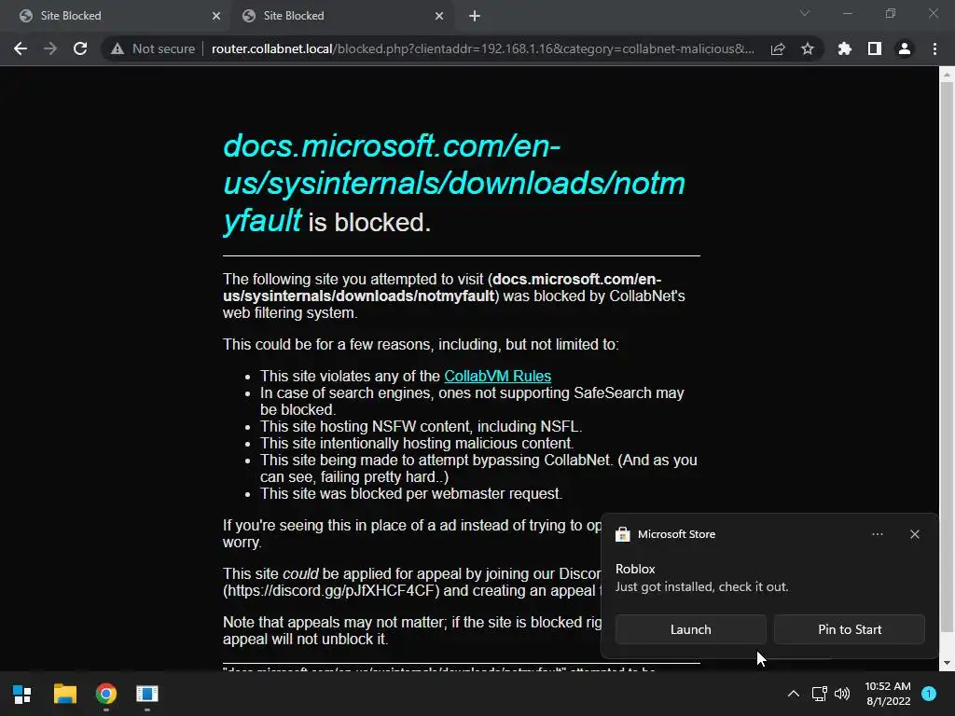955x716 pixels.
Task: Click the Not secure warning icon
Action: (118, 48)
